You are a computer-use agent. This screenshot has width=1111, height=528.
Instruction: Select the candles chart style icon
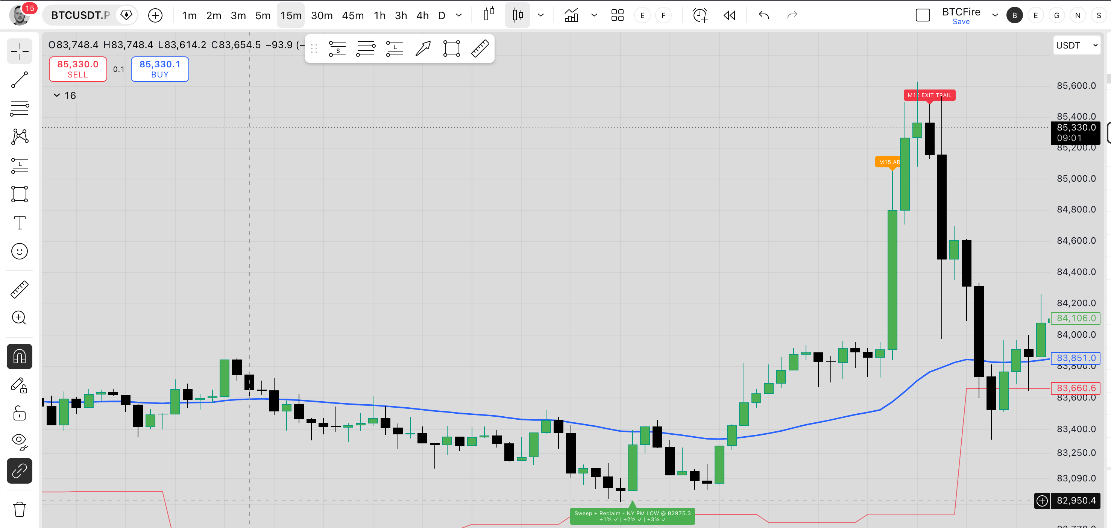518,15
